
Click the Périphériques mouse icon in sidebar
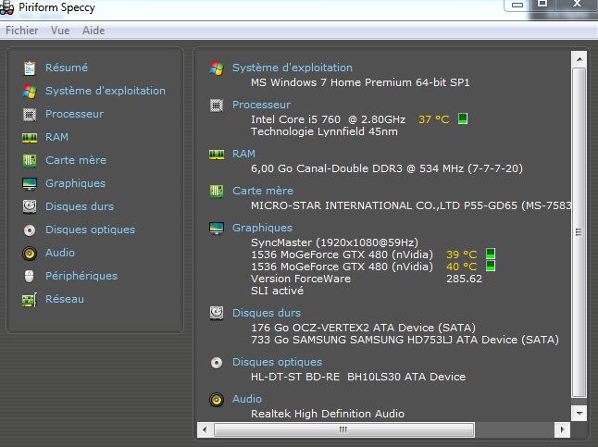pos(29,276)
